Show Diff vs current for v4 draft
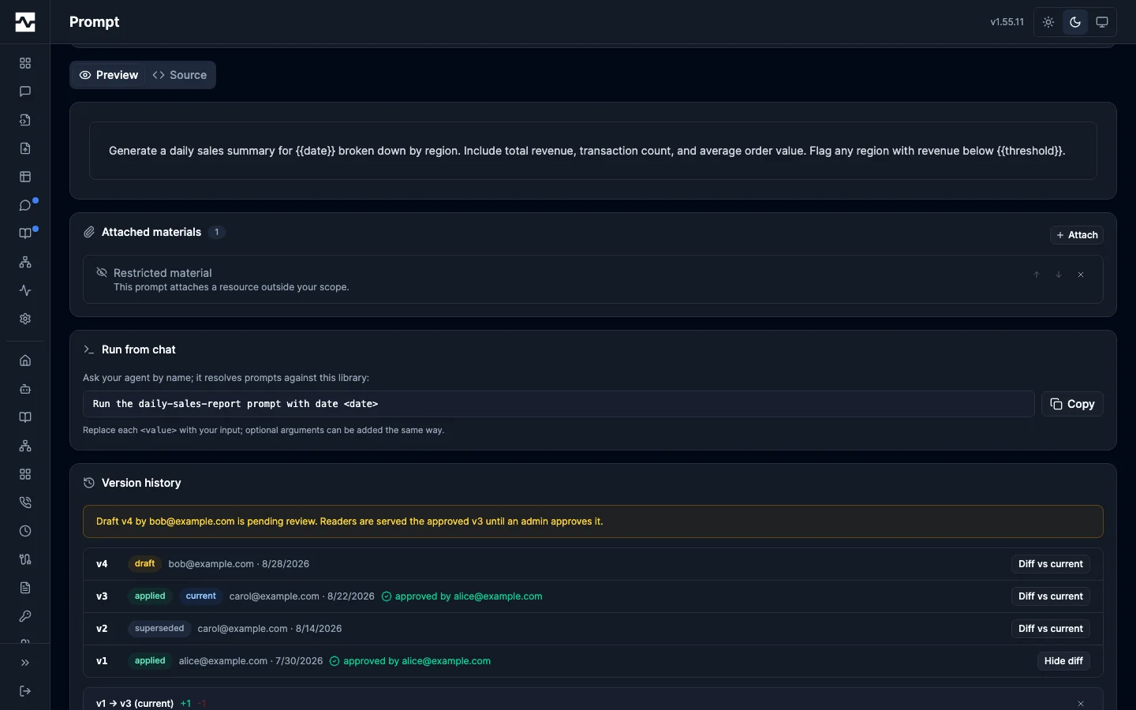This screenshot has height=710, width=1136. (1051, 564)
